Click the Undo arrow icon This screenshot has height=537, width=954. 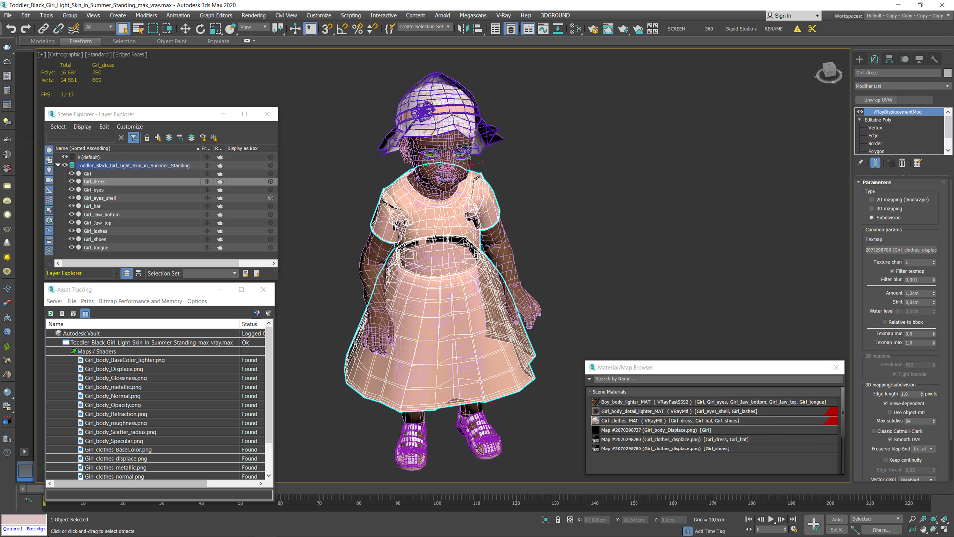[x=11, y=29]
